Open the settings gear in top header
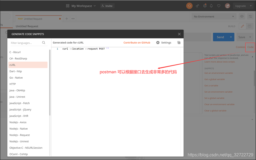The image size is (256, 160). pos(205,6)
